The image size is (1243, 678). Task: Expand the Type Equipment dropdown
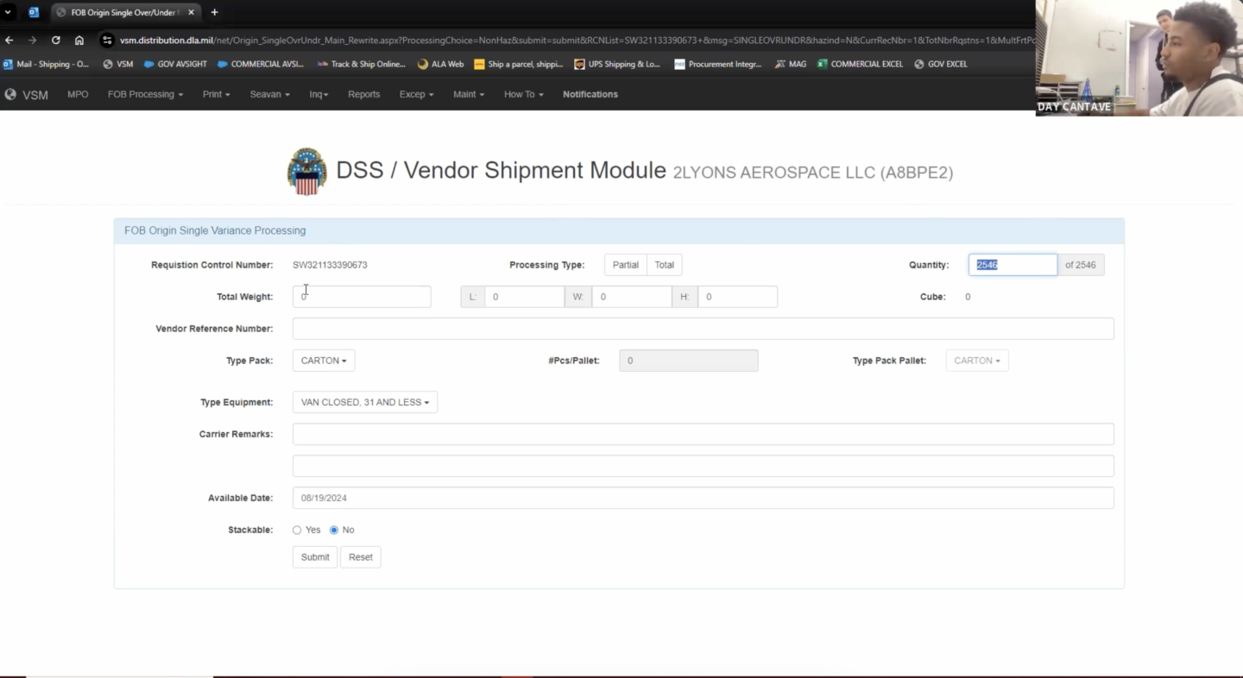(364, 402)
